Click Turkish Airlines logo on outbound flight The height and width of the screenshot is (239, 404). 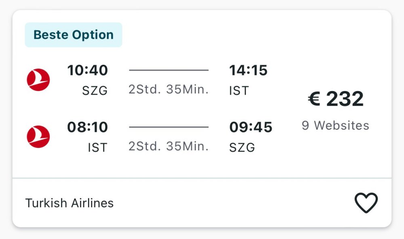pos(38,80)
